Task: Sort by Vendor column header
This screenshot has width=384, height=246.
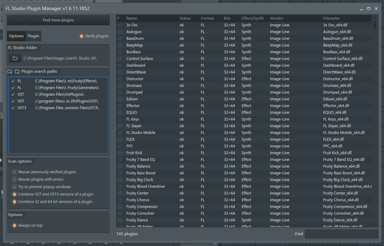Action: (x=276, y=18)
